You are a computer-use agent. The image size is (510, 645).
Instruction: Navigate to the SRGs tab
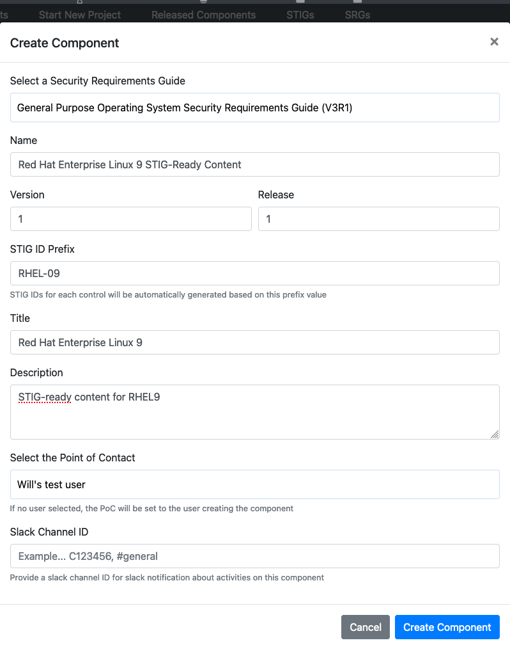[357, 15]
